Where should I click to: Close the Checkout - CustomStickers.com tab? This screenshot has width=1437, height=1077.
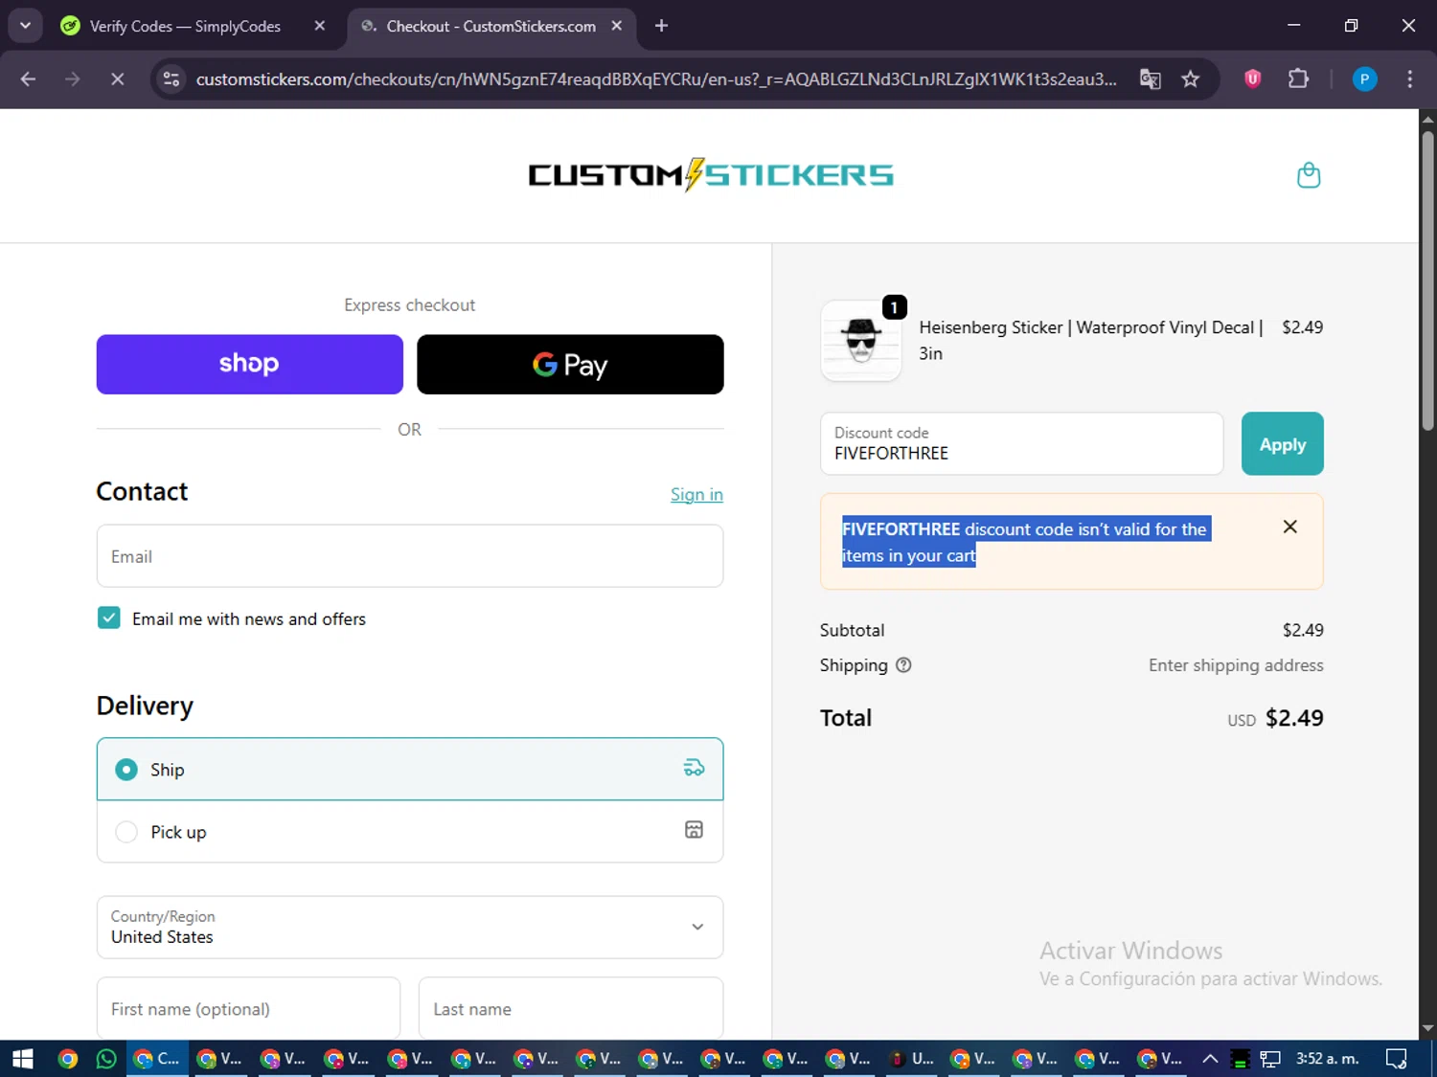pos(617,26)
